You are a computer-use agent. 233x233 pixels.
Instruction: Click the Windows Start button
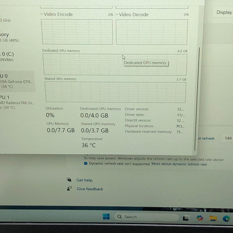point(106,217)
